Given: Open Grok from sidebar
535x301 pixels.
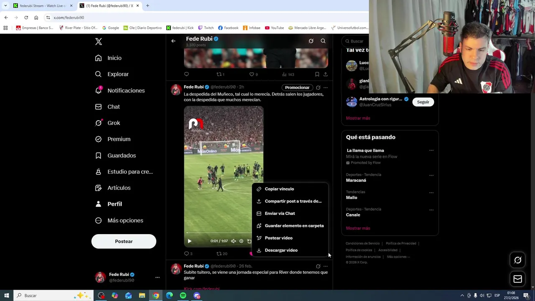Looking at the screenshot, I should click(108, 123).
